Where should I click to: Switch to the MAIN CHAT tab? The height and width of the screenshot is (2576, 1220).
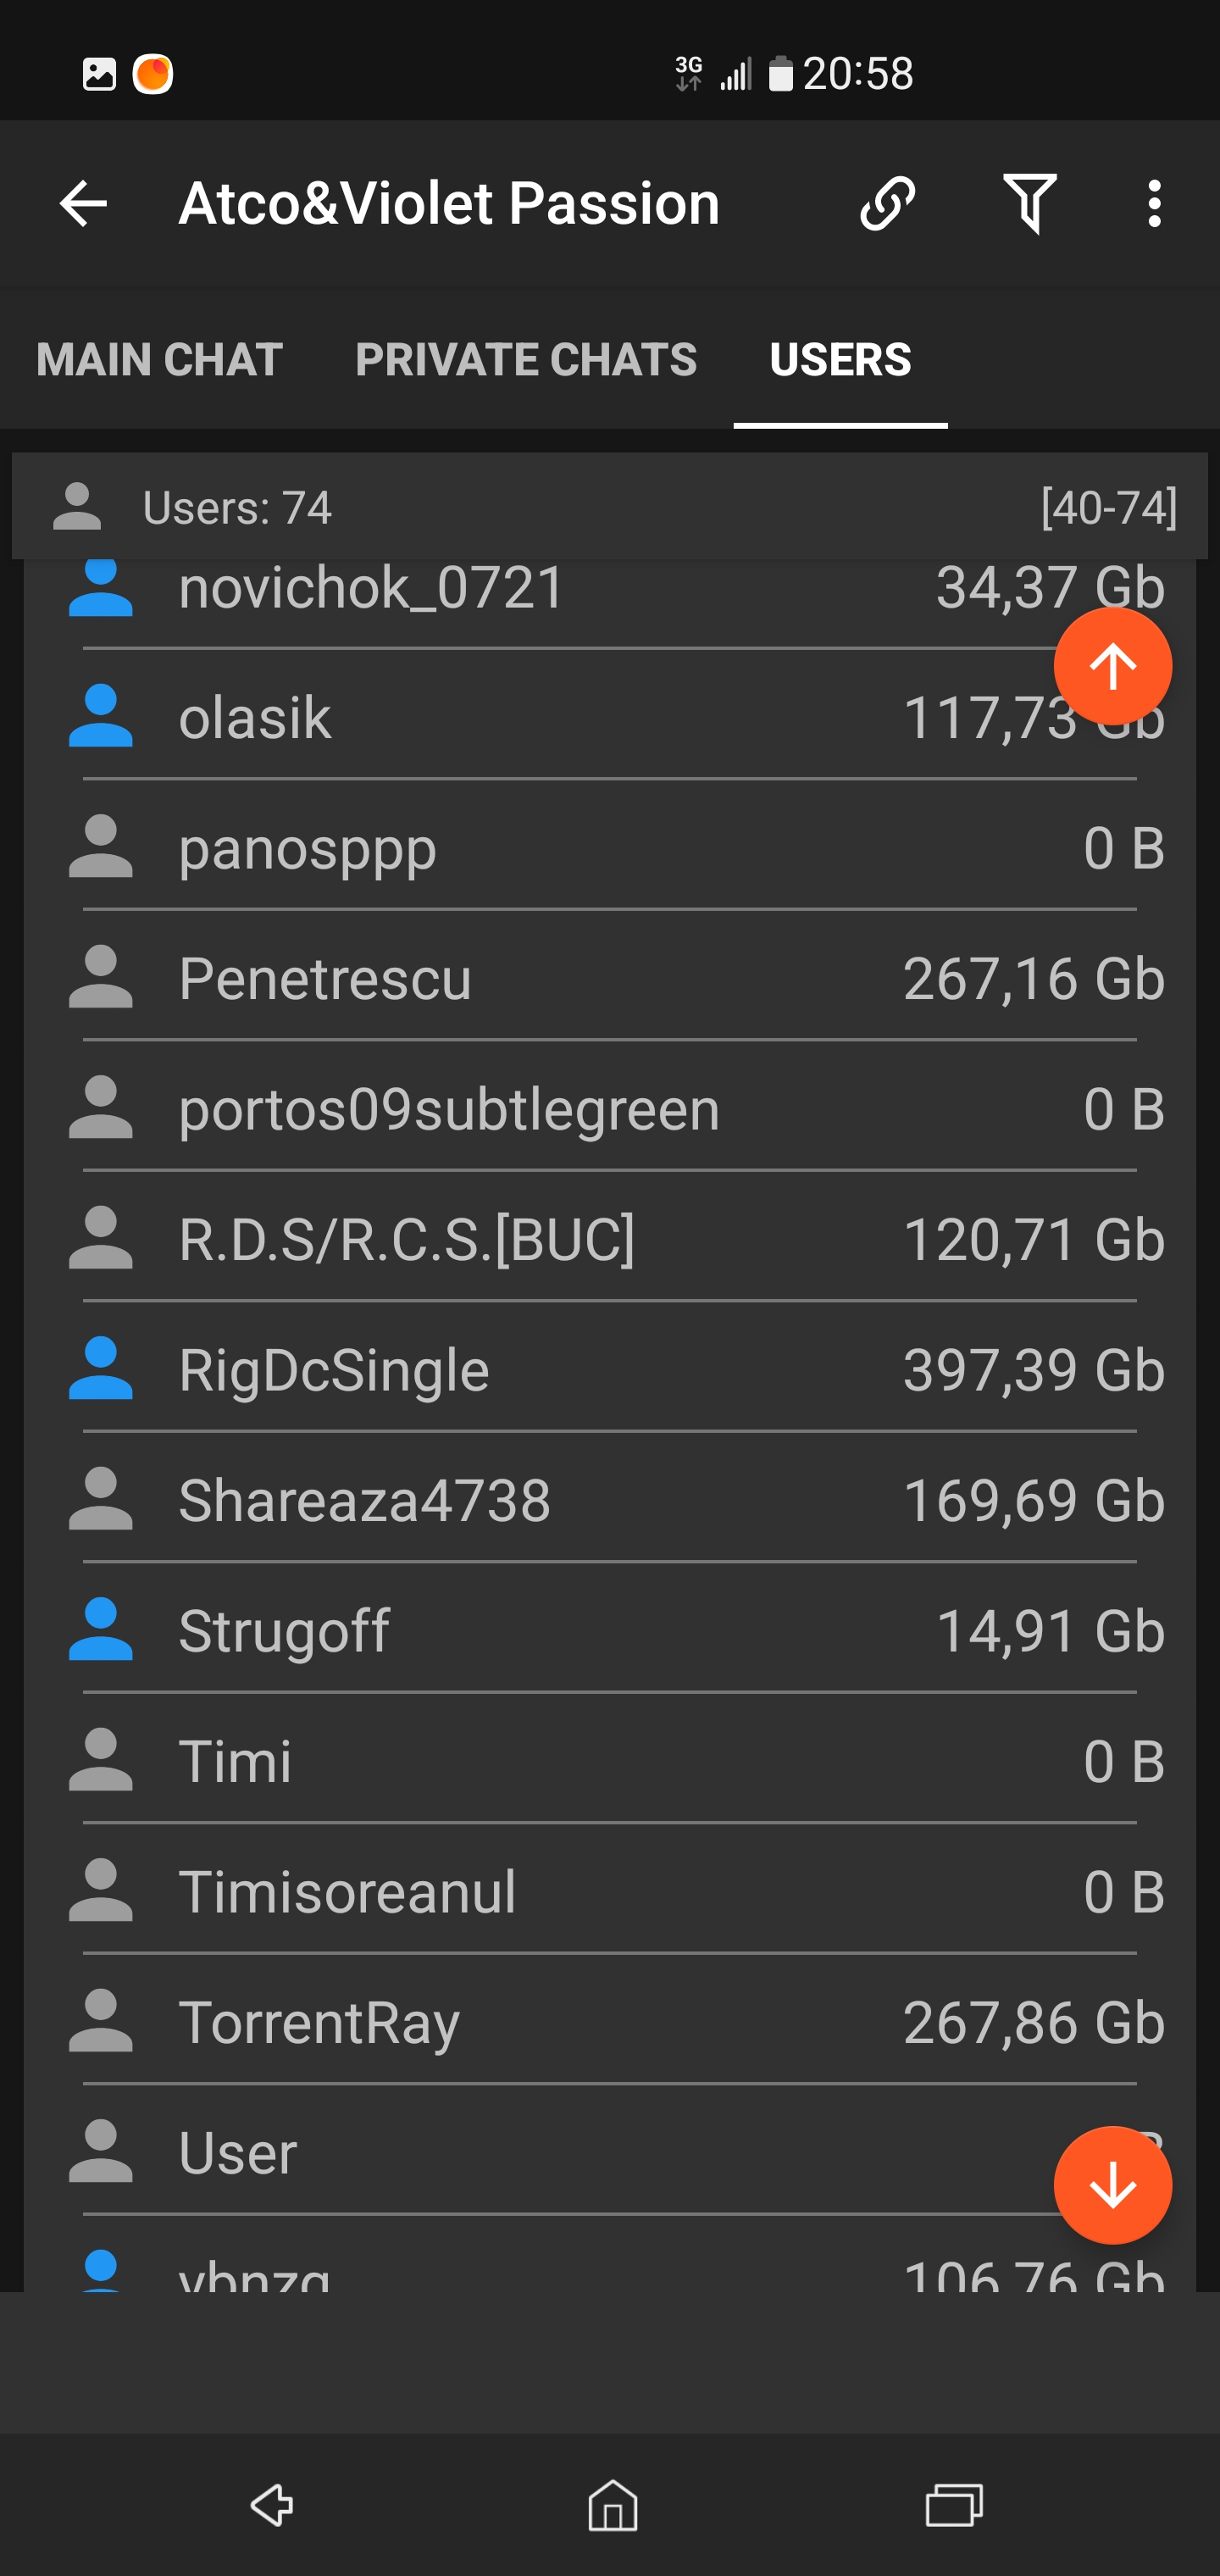(160, 360)
